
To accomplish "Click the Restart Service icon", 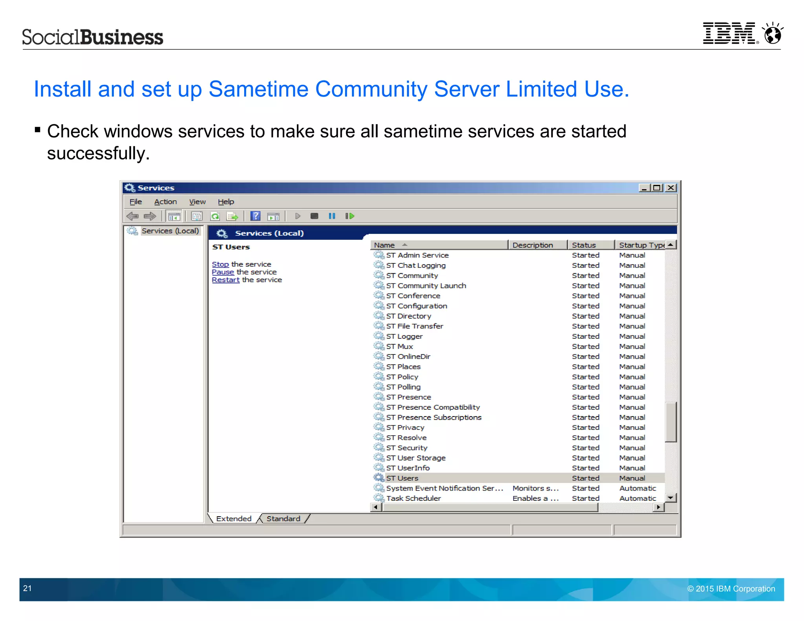I will coord(350,216).
